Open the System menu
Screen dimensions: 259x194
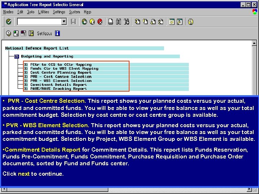pos(74,12)
